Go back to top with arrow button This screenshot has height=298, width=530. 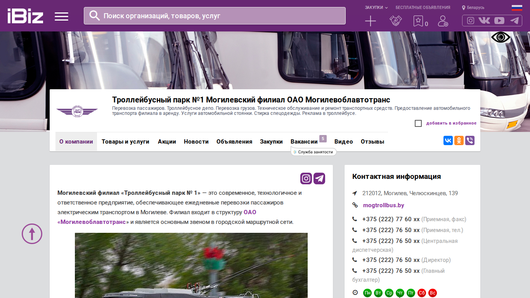[32, 234]
